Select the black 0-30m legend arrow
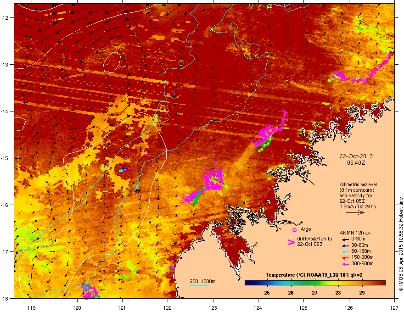 [x=346, y=239]
